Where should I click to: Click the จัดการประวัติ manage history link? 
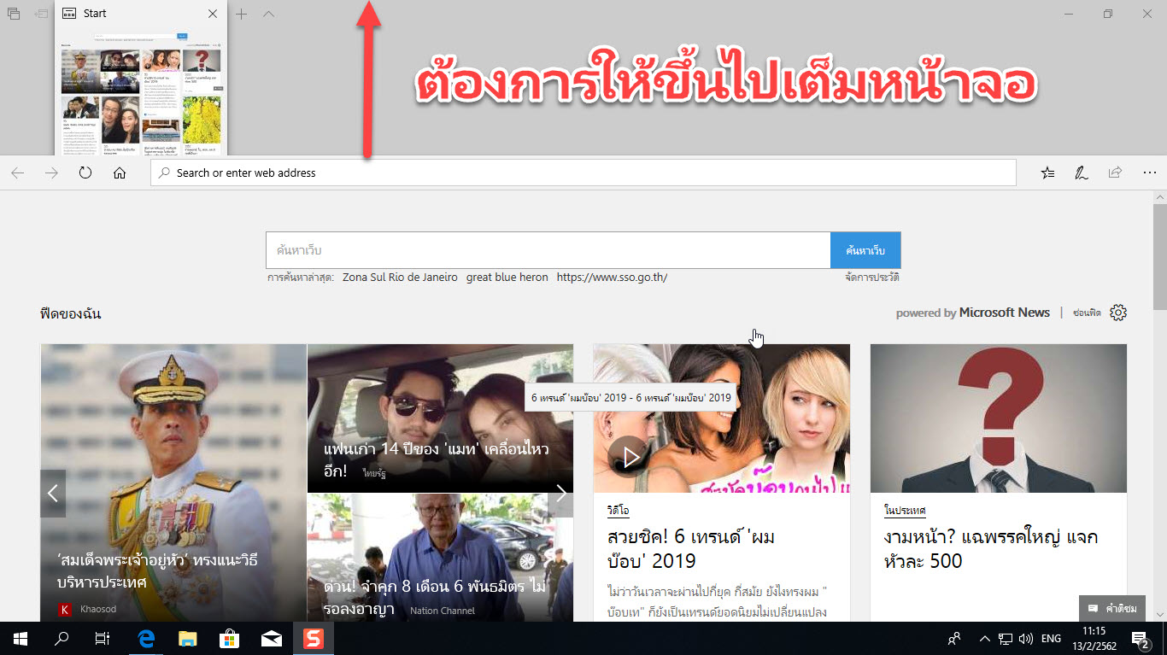click(872, 278)
